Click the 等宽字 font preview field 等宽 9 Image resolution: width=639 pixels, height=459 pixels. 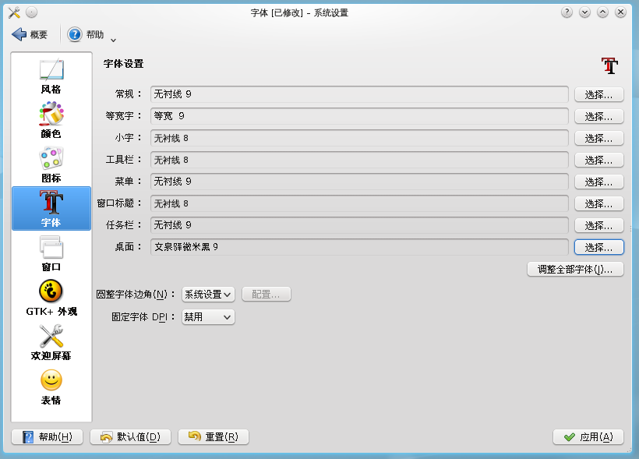(359, 116)
